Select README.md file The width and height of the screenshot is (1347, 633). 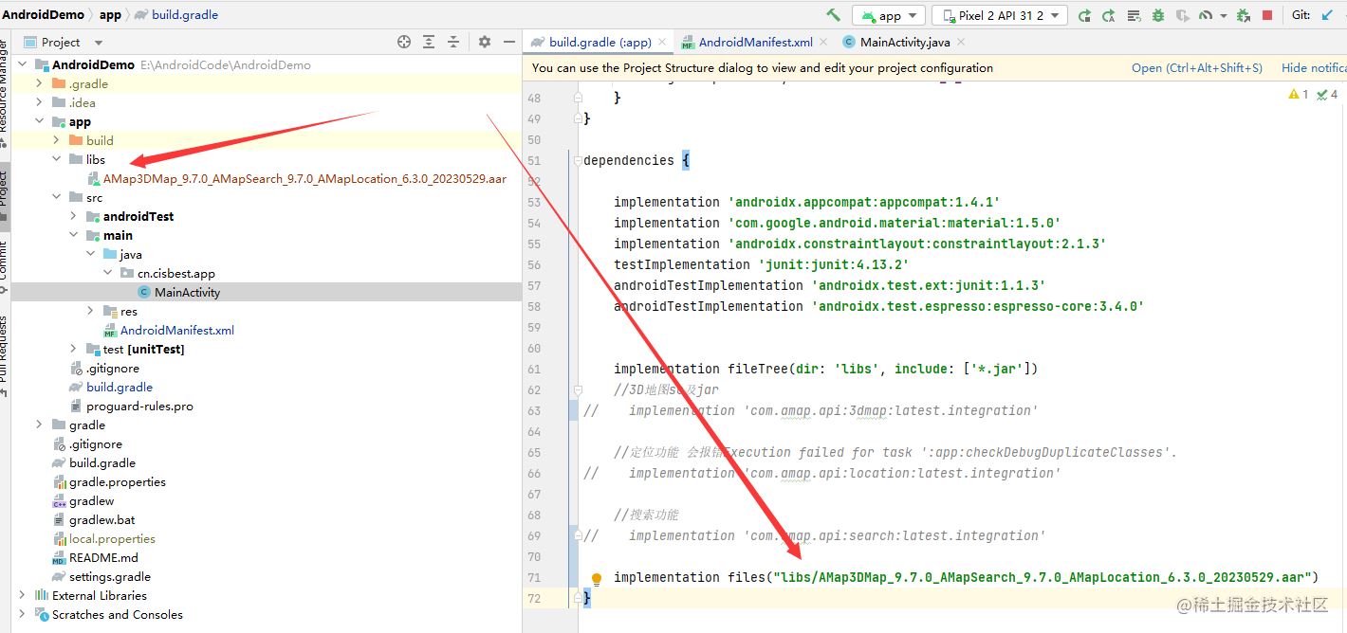[x=103, y=557]
